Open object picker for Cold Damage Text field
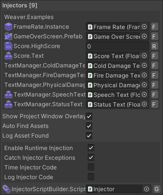163x195 pixels. (x=144, y=66)
